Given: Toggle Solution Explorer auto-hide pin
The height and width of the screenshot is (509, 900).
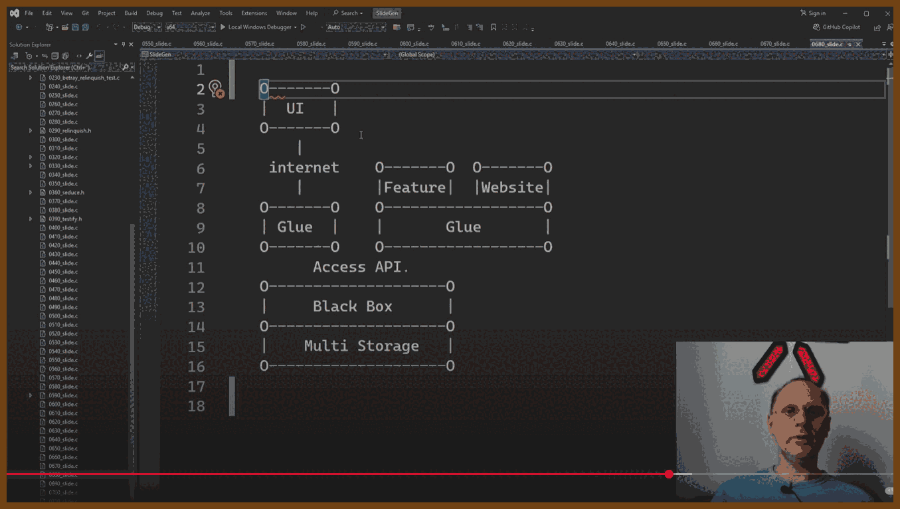Looking at the screenshot, I should 123,45.
